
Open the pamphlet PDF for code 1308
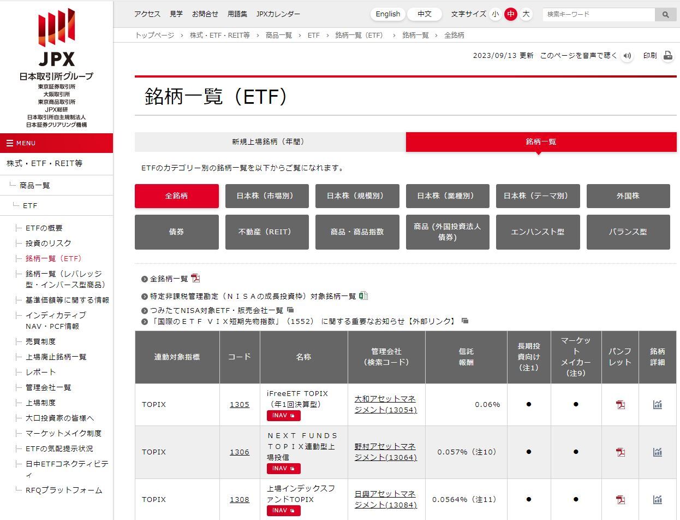620,500
